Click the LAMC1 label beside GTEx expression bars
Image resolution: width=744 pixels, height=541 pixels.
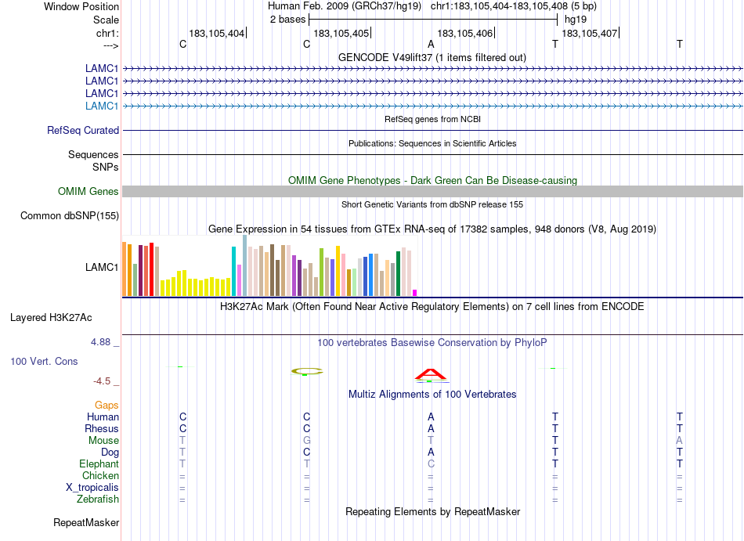tap(102, 267)
